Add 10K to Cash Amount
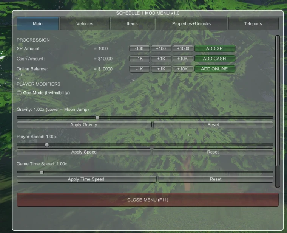 tap(183, 59)
